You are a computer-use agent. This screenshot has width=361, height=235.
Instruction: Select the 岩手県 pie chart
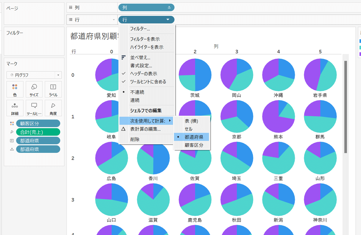320,75
